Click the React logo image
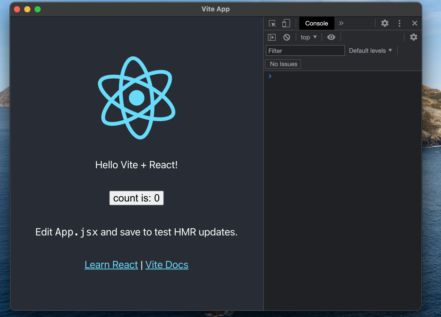This screenshot has height=317, width=441. pyautogui.click(x=137, y=98)
